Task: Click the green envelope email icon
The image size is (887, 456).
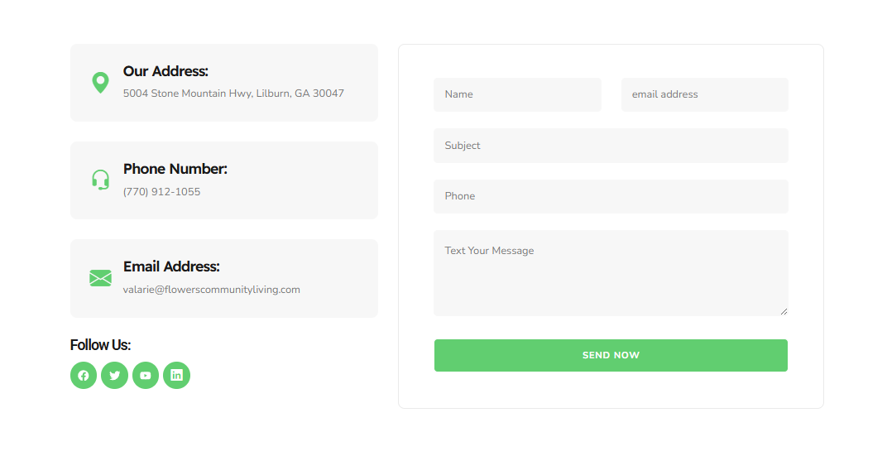Action: point(101,278)
